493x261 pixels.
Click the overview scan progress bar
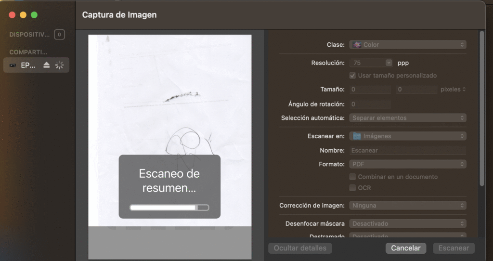click(169, 208)
